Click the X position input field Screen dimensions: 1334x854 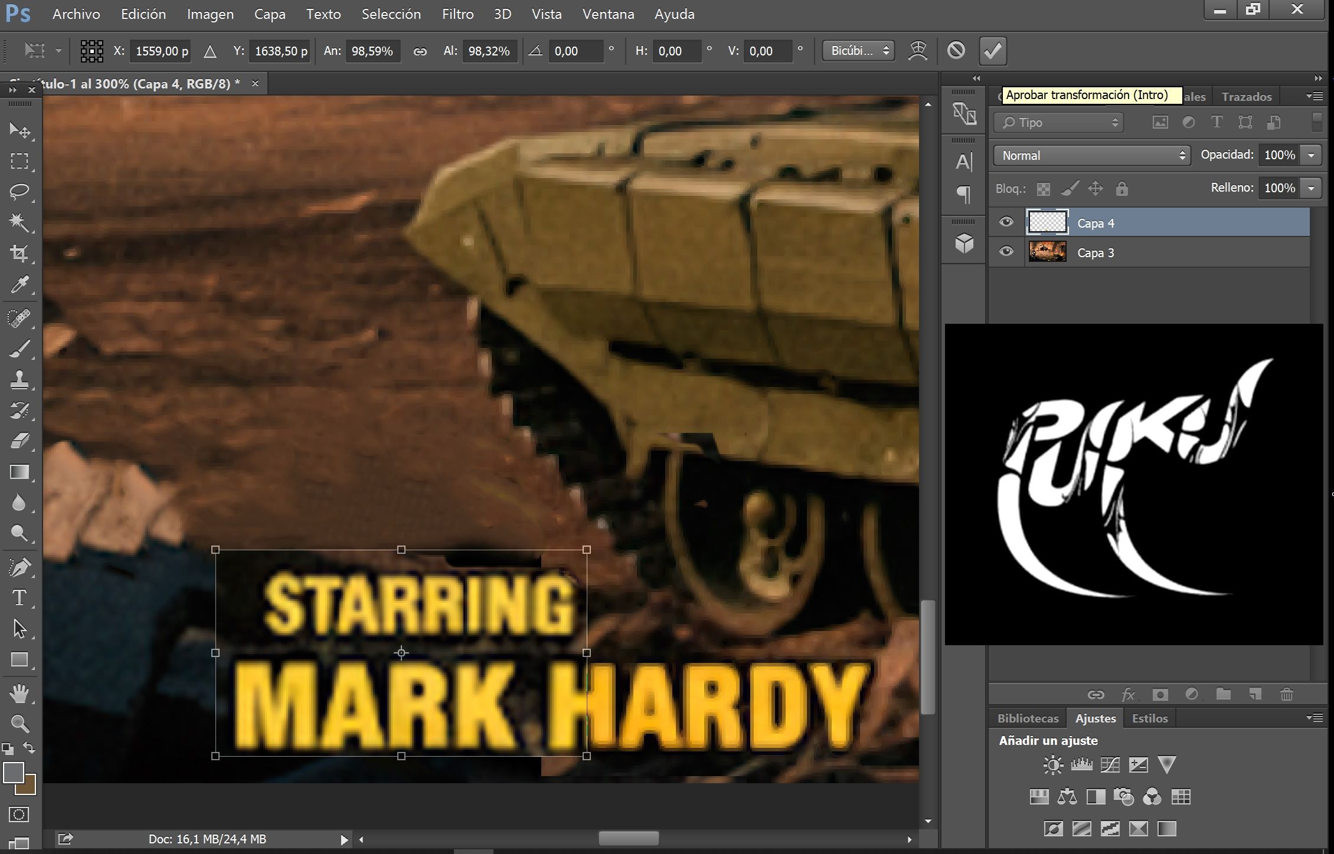pos(161,51)
